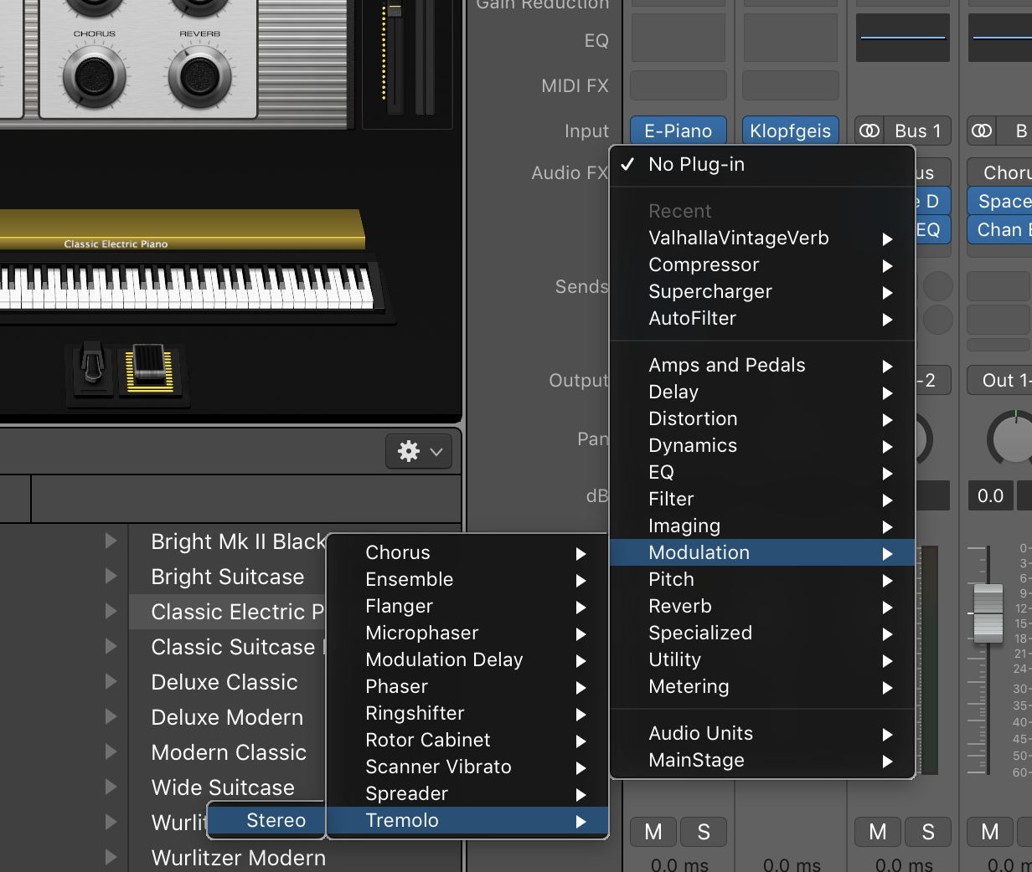Image resolution: width=1032 pixels, height=872 pixels.
Task: Select the Modulation category
Action: point(762,553)
